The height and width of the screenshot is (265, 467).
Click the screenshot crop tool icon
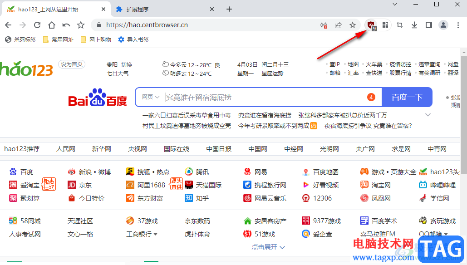pos(400,25)
